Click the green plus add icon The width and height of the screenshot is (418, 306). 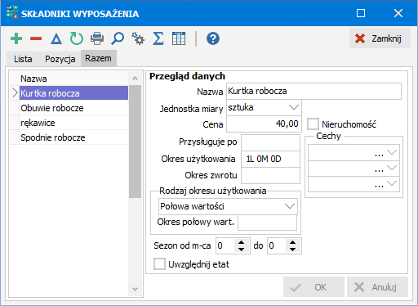16,38
